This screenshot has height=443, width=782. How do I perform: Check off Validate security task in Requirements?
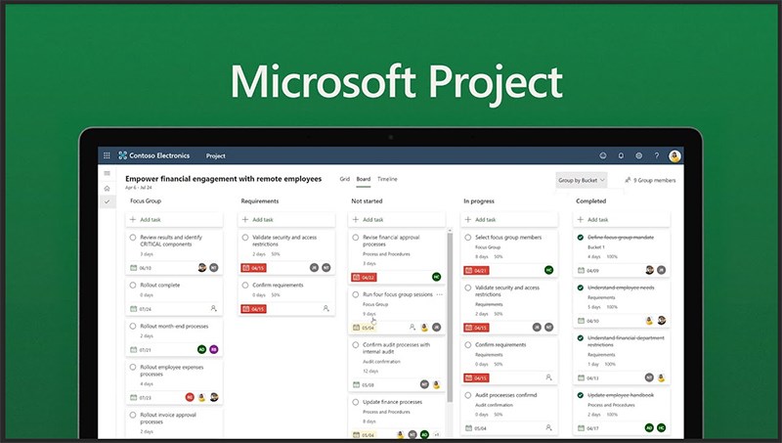pos(245,238)
